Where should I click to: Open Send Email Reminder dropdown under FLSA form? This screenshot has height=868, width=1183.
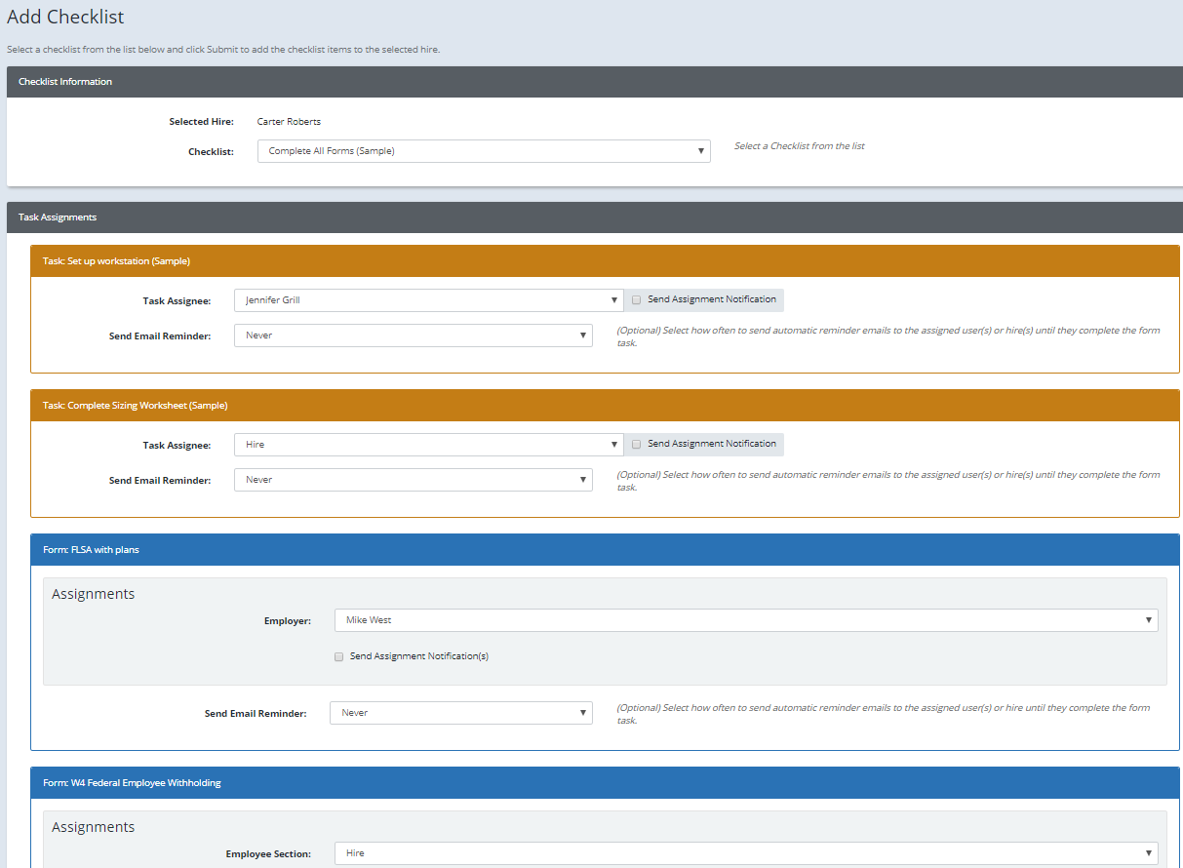tap(459, 712)
